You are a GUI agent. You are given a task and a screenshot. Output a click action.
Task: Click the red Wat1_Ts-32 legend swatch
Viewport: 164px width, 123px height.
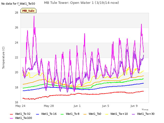pyautogui.click(x=11, y=114)
